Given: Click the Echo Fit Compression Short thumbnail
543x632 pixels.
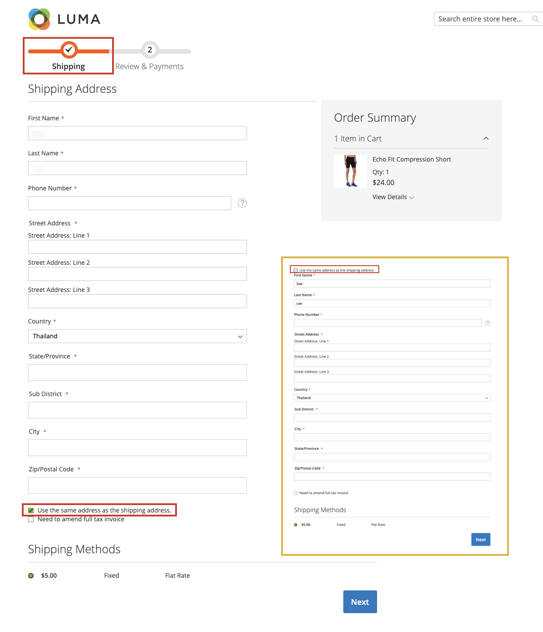Looking at the screenshot, I should pos(350,171).
